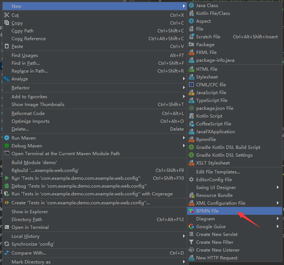The height and width of the screenshot is (265, 284).
Task: Click the Create New Filter funnel icon
Action: (191, 242)
